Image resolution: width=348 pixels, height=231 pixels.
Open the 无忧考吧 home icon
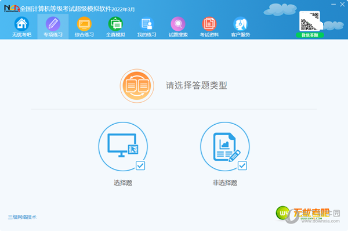(x=21, y=24)
